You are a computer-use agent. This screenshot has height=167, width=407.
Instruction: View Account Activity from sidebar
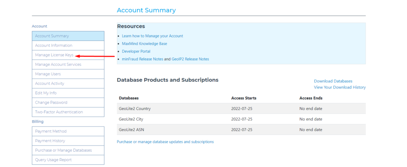pos(68,83)
